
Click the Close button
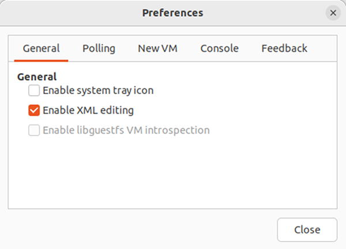tap(307, 230)
